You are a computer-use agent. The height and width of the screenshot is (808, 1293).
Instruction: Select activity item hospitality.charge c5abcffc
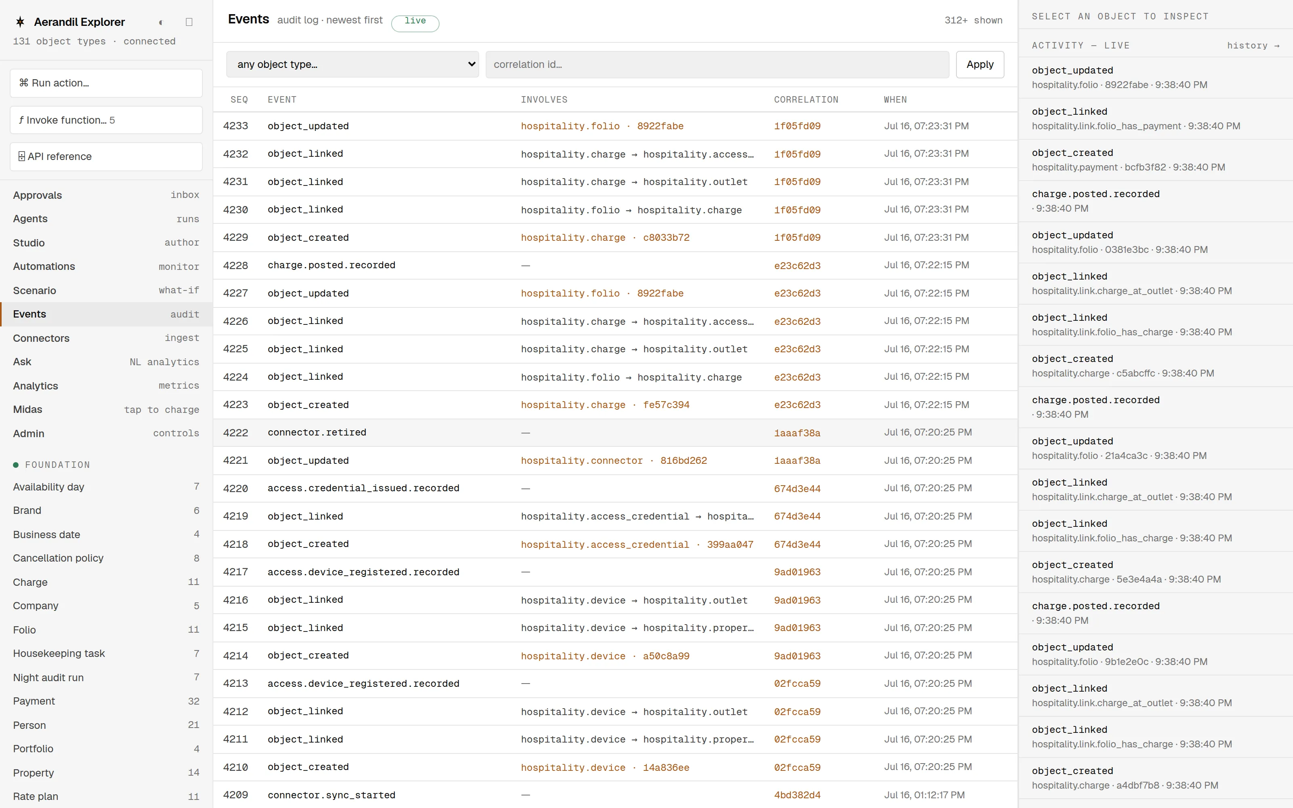click(x=1155, y=366)
